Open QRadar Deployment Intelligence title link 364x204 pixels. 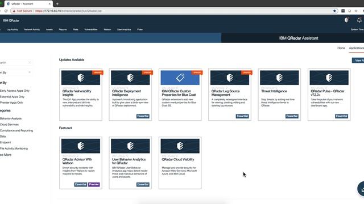[x=126, y=93]
